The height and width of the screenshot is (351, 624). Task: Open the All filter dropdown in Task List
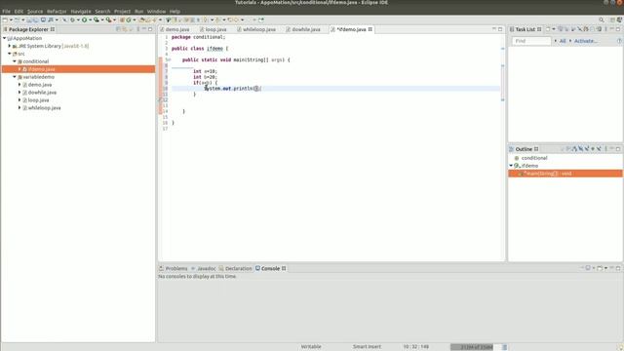[x=556, y=41]
